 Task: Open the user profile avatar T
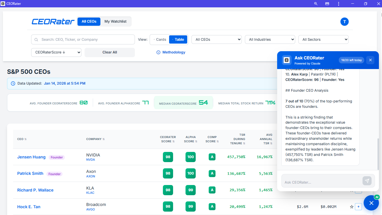pyautogui.click(x=344, y=21)
